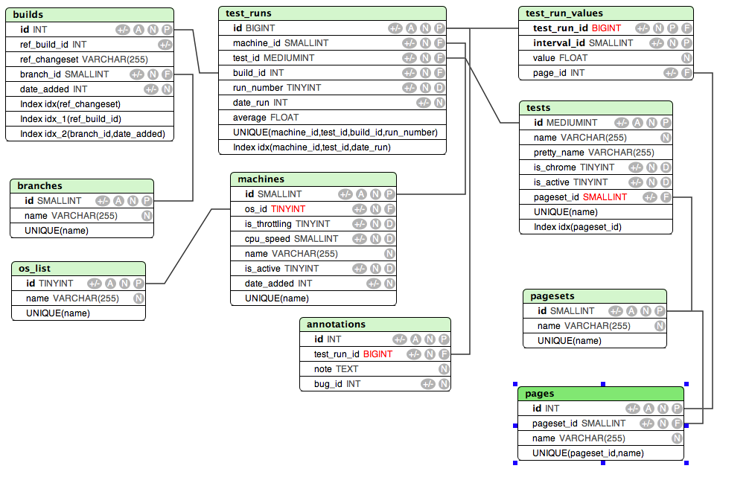Click the autoincrement badge on machines id
This screenshot has height=486, width=752.
click(362, 194)
